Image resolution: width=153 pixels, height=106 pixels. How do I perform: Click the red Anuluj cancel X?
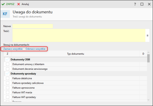click(19, 4)
